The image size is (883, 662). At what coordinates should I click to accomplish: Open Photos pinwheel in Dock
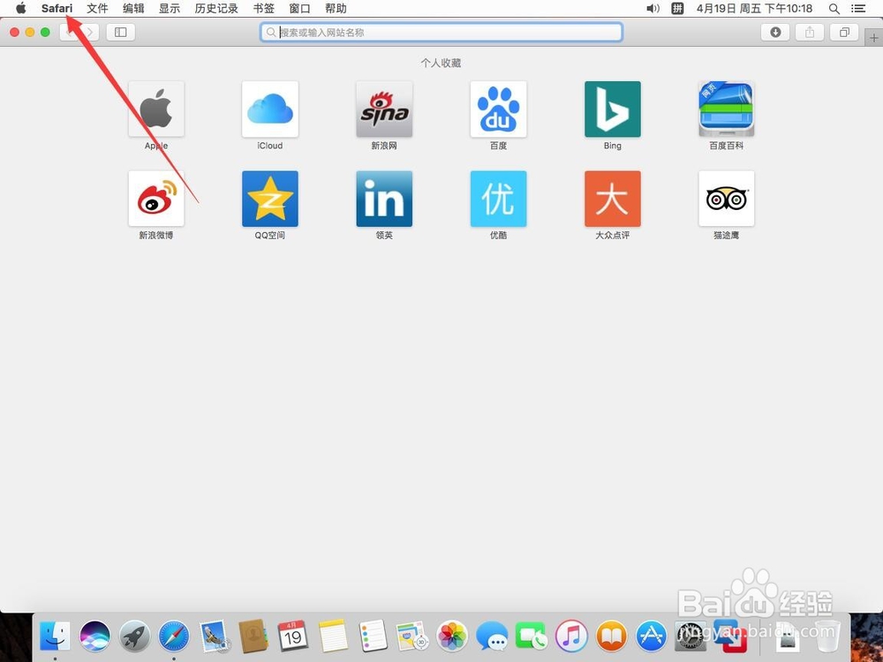coord(452,636)
